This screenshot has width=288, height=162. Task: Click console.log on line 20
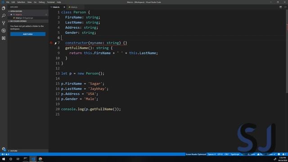[72, 109]
